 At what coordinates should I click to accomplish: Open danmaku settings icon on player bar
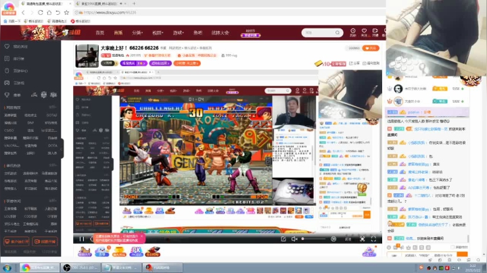click(x=333, y=239)
